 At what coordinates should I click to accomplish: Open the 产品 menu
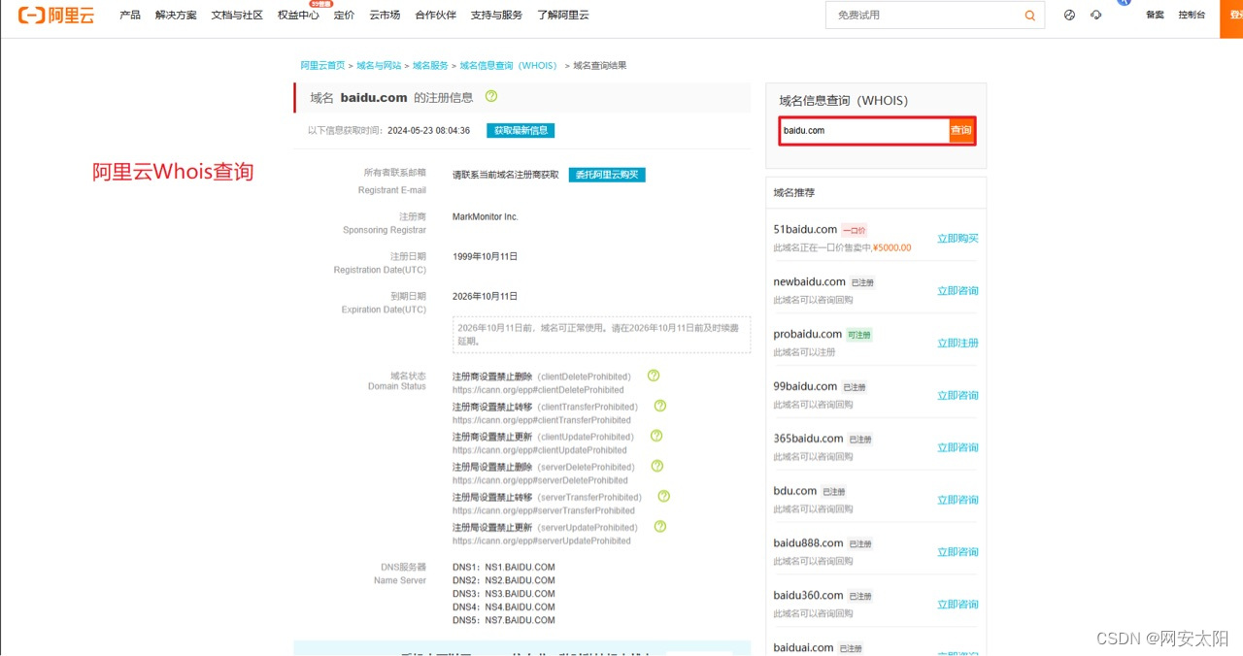130,16
